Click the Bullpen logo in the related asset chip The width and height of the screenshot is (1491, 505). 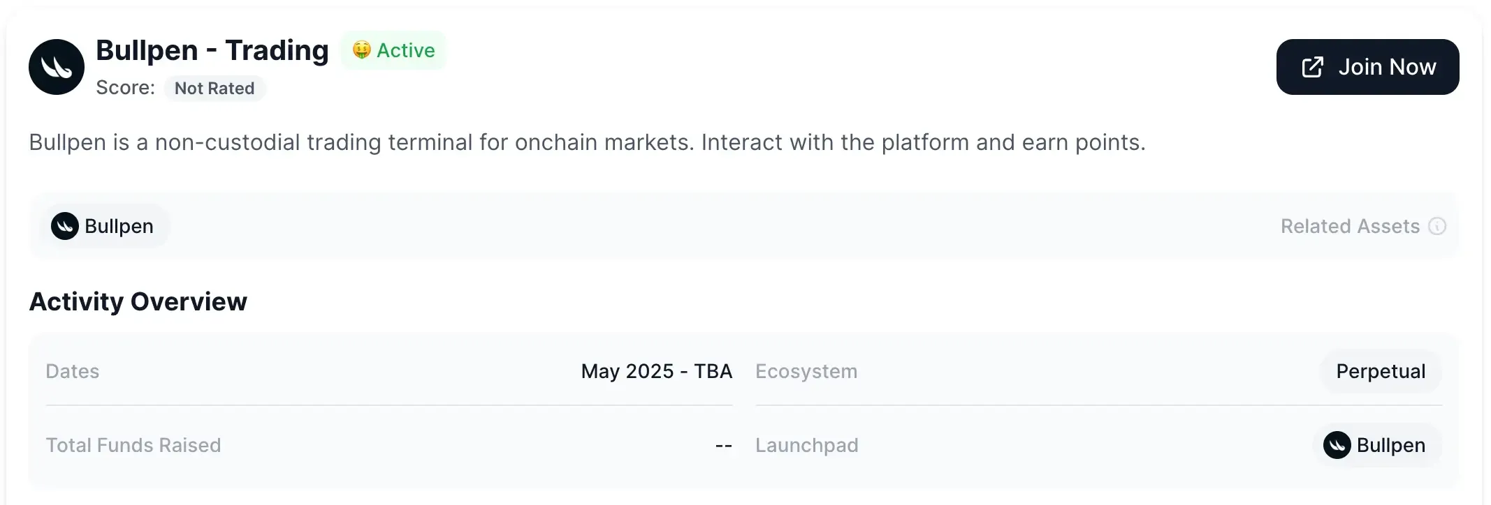65,226
